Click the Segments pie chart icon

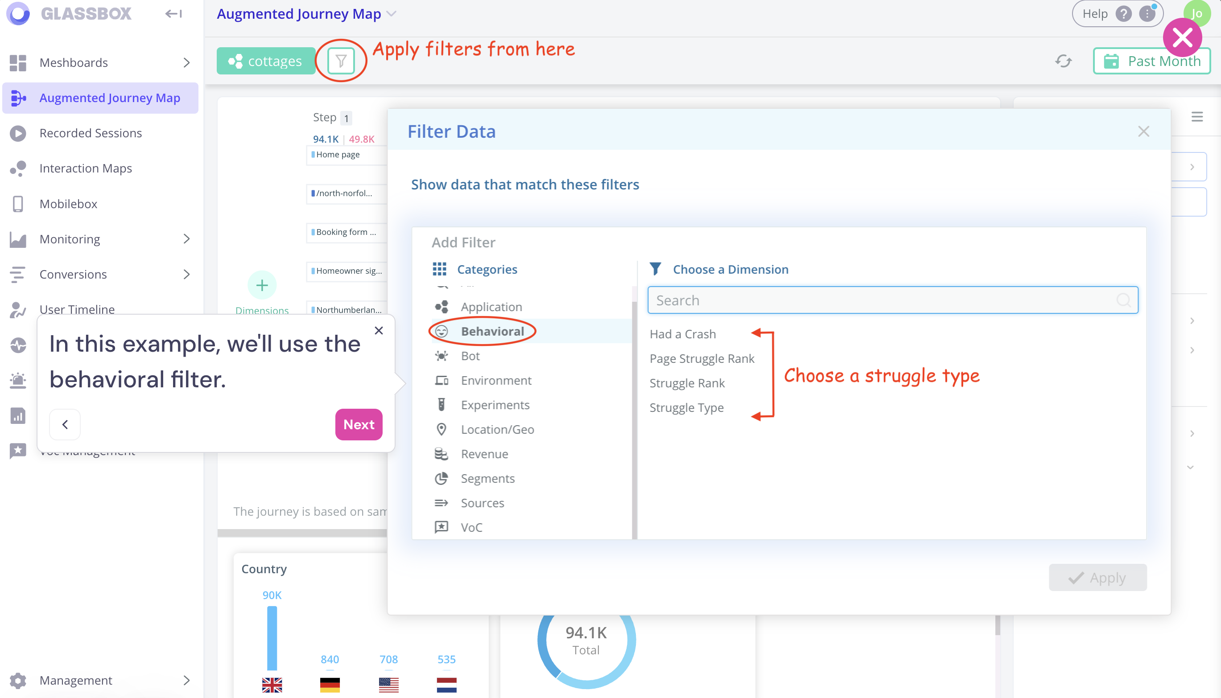pos(441,478)
